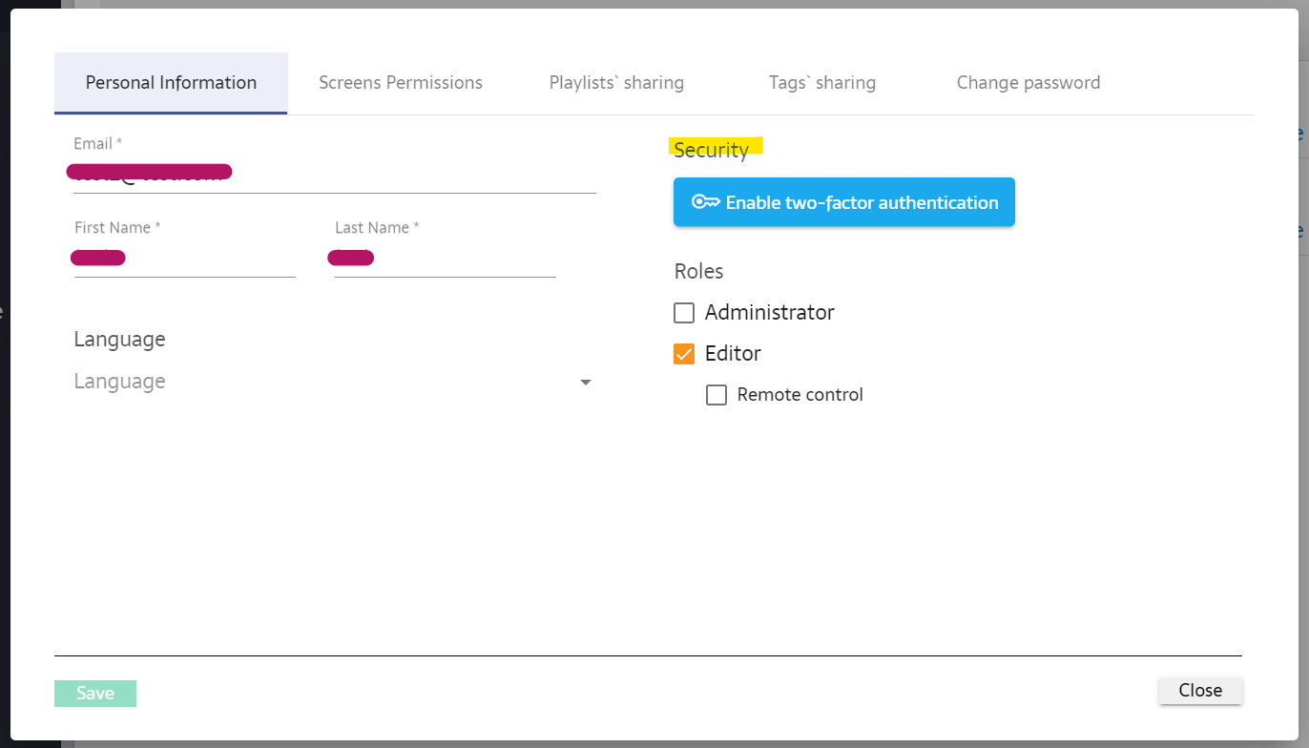Enable two-factor authentication
Screen dimensions: 1309x748
[x=843, y=202]
